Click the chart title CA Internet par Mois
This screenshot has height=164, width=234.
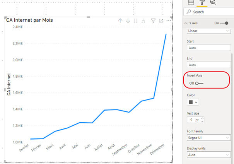[x=29, y=20]
